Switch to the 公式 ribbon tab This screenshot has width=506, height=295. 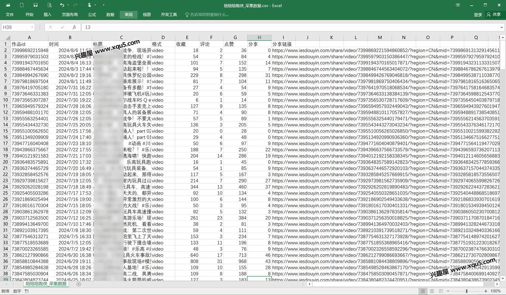(92, 15)
